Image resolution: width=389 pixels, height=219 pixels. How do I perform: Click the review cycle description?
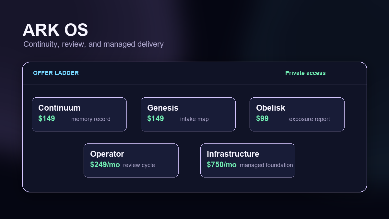(x=139, y=165)
